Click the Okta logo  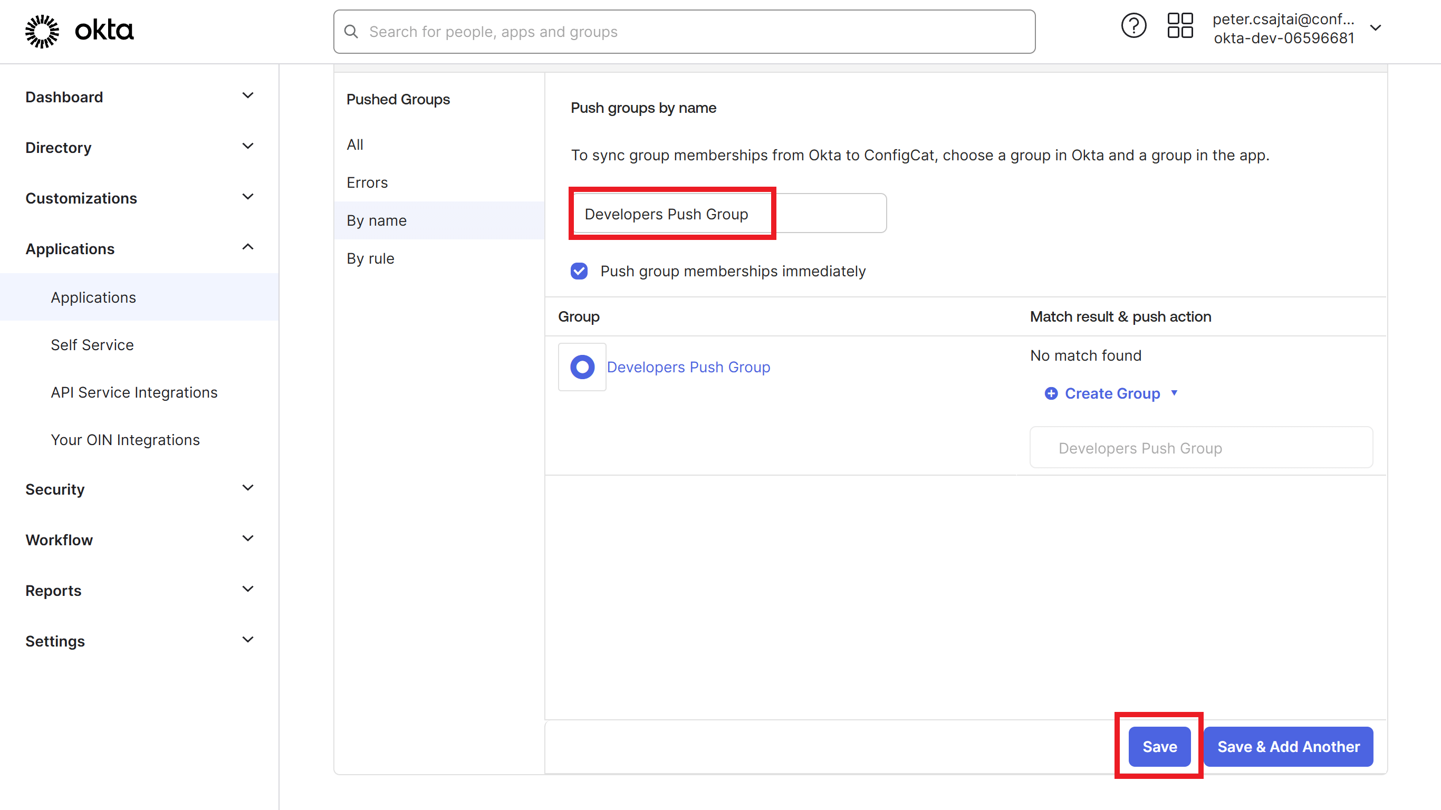[x=78, y=31]
